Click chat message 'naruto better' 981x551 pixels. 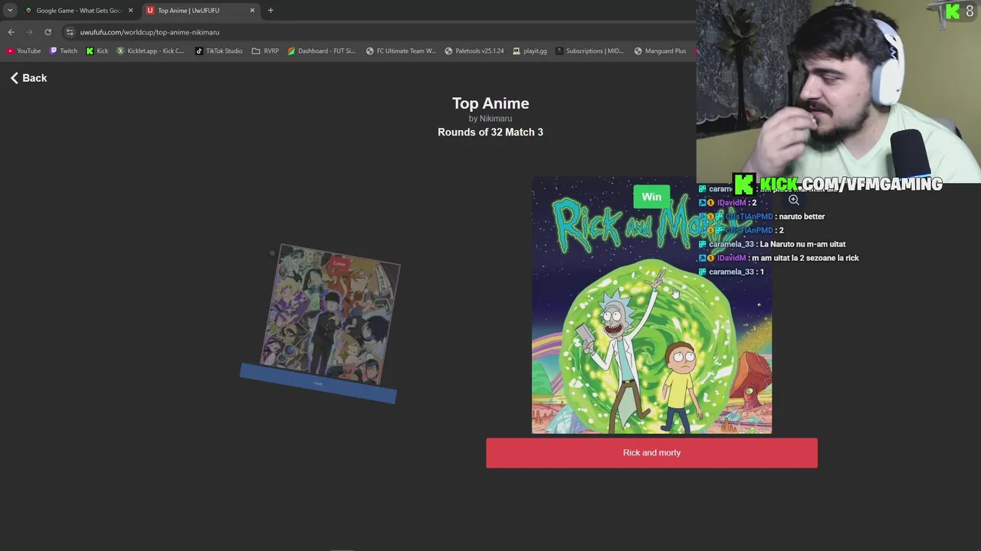point(802,217)
